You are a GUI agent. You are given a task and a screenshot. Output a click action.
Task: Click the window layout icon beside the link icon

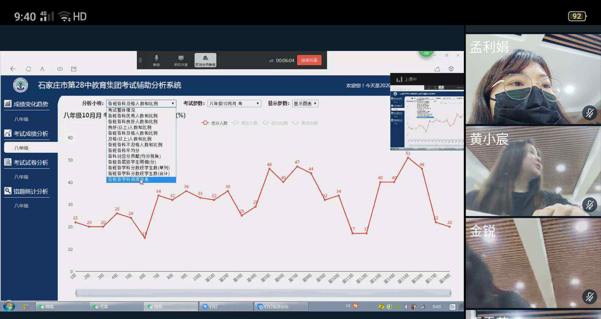[74, 69]
